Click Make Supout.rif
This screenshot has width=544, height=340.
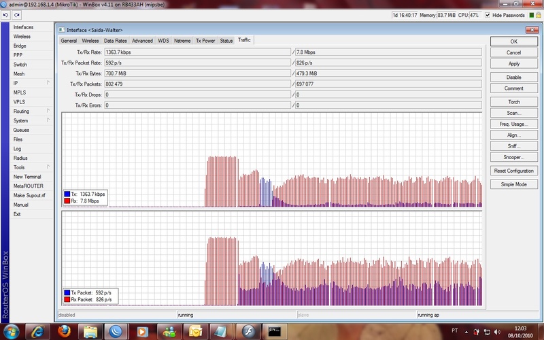(29, 196)
